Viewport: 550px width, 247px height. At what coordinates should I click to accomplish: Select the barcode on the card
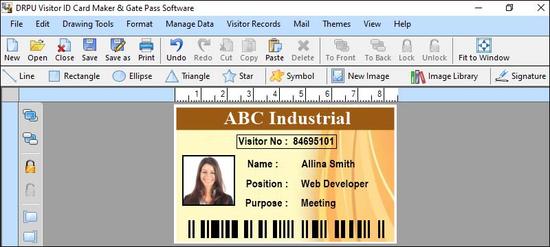tap(286, 230)
